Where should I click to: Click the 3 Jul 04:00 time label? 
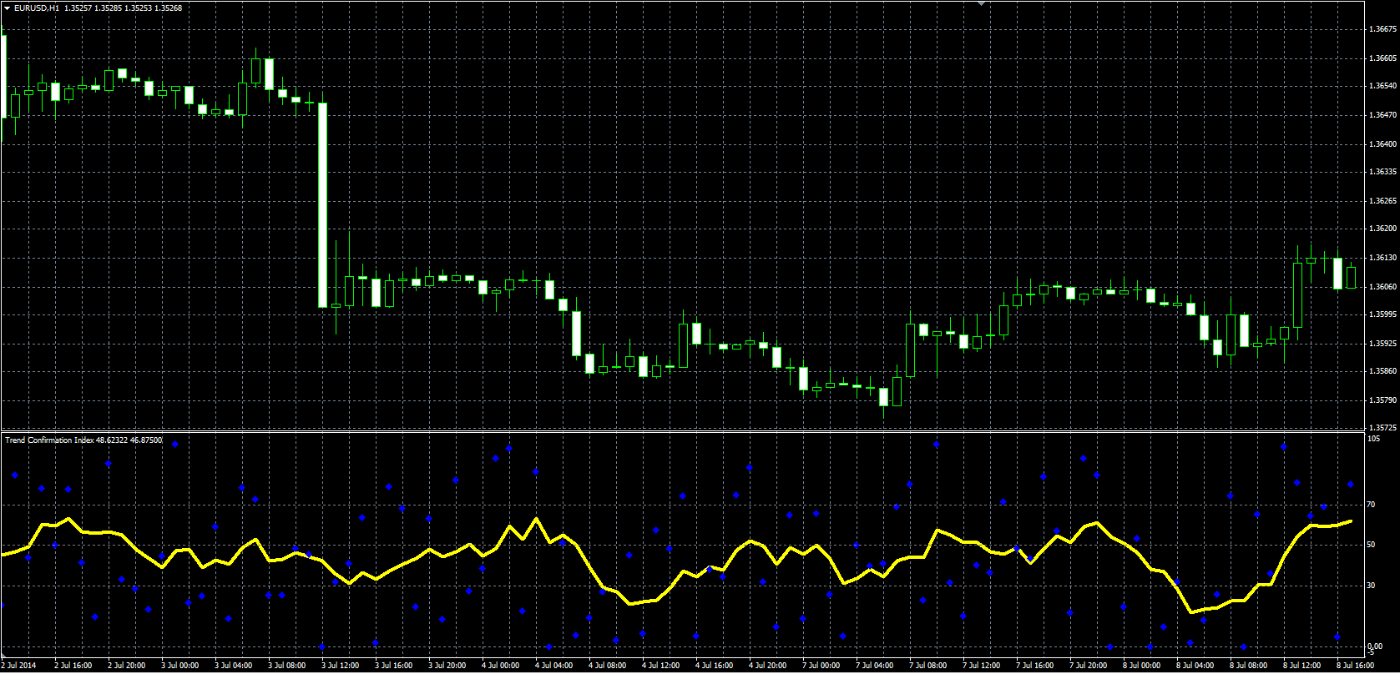click(x=234, y=666)
